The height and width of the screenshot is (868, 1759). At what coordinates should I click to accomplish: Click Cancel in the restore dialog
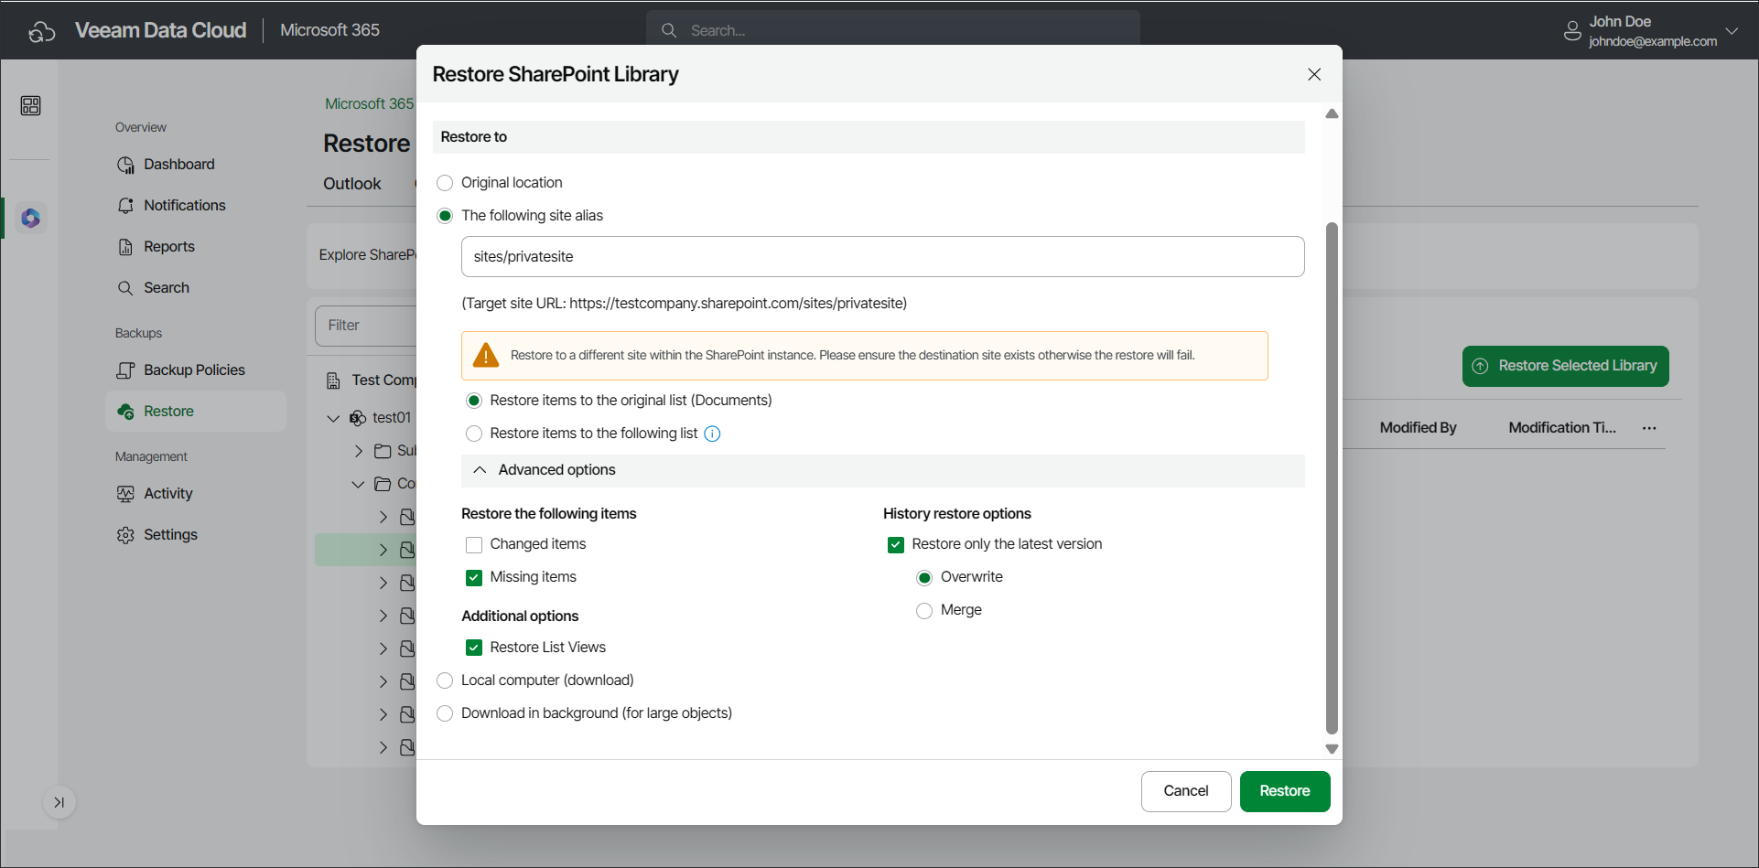1186,791
